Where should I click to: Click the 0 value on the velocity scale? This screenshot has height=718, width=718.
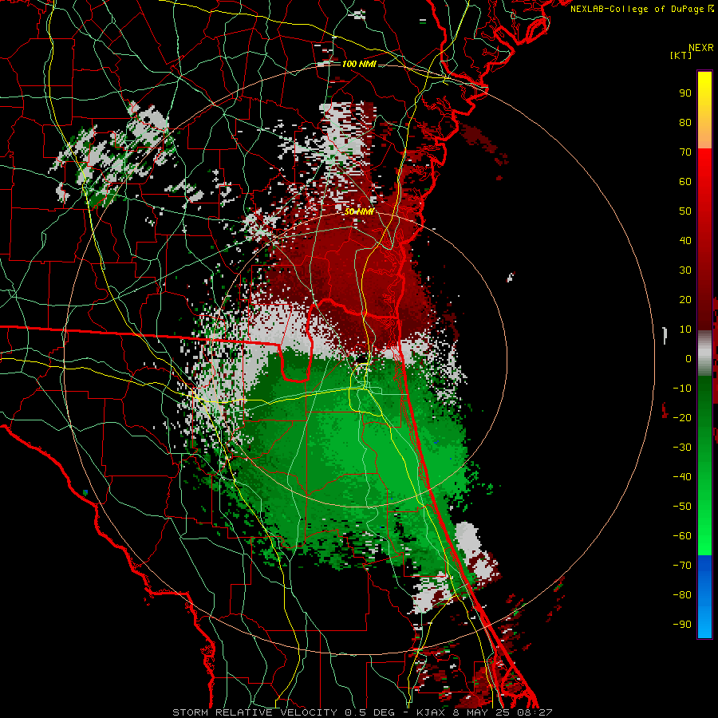pyautogui.click(x=688, y=359)
